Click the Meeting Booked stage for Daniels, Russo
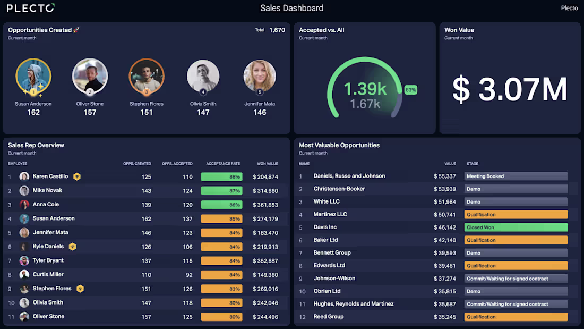This screenshot has width=584, height=329. click(x=516, y=176)
